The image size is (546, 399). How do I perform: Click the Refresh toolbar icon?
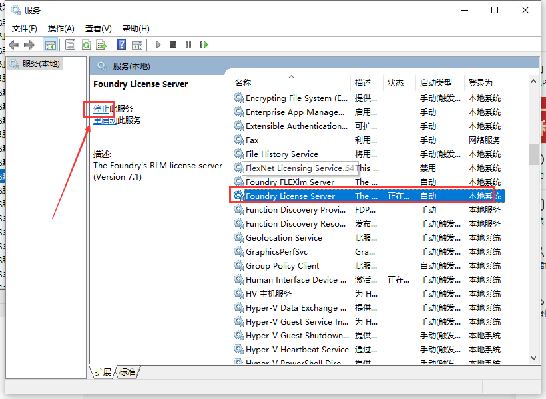(86, 45)
